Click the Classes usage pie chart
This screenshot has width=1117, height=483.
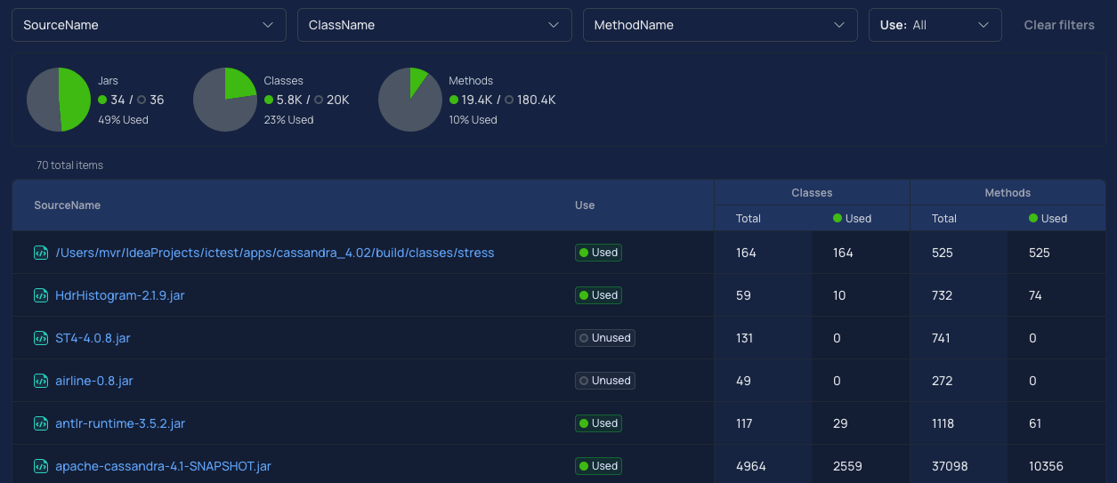pos(225,100)
